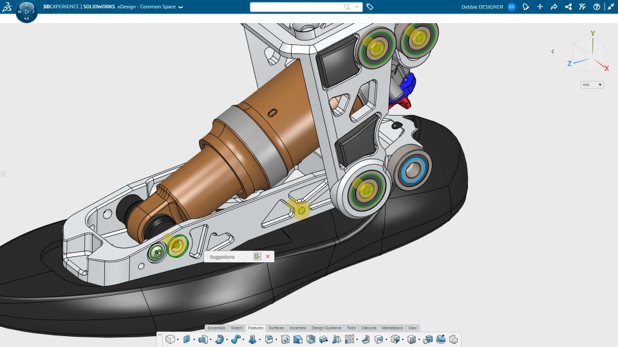Open the notifications bell icon
618x347 pixels.
526,6
